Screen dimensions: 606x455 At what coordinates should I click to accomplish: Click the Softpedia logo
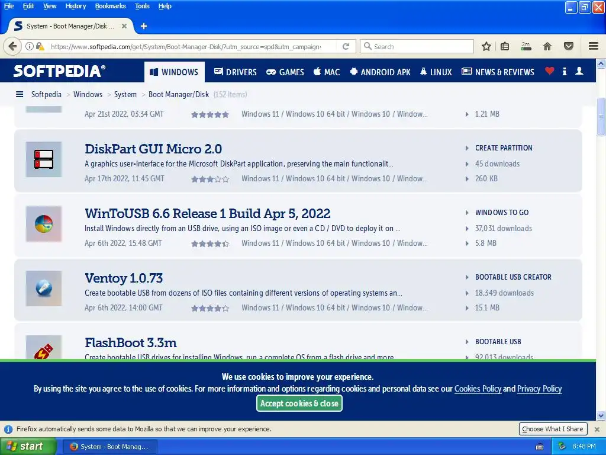pos(60,71)
